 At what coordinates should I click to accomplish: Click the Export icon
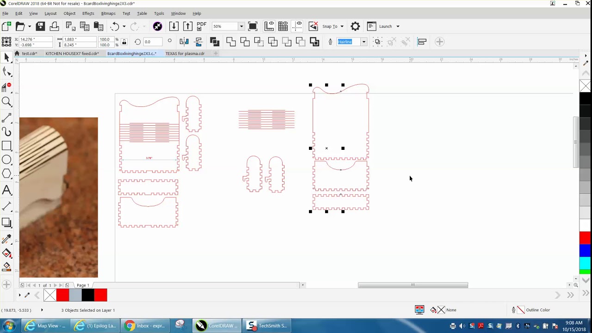pyautogui.click(x=188, y=26)
